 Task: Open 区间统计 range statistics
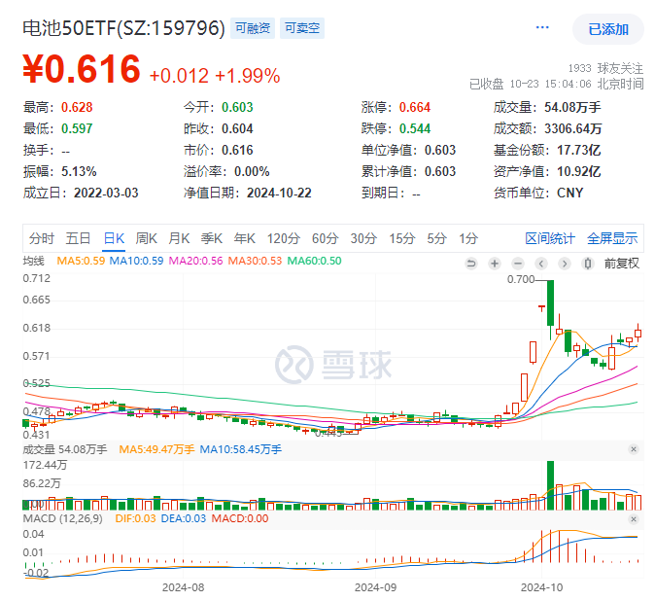pyautogui.click(x=550, y=238)
